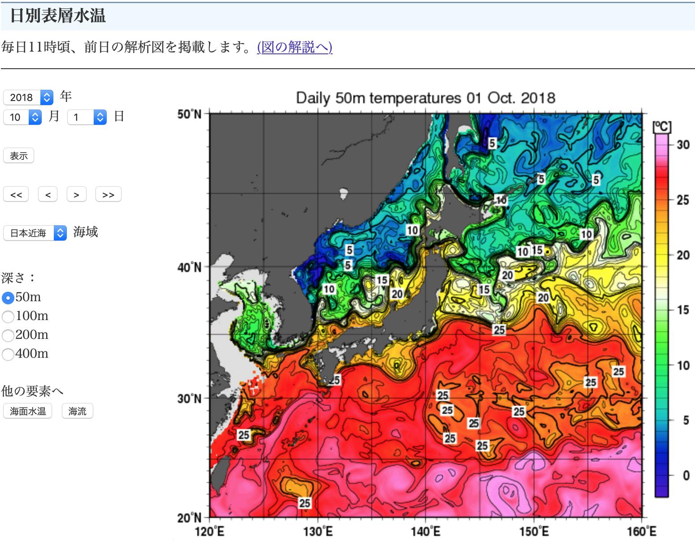
Task: Advance one day with > button
Action: [76, 195]
